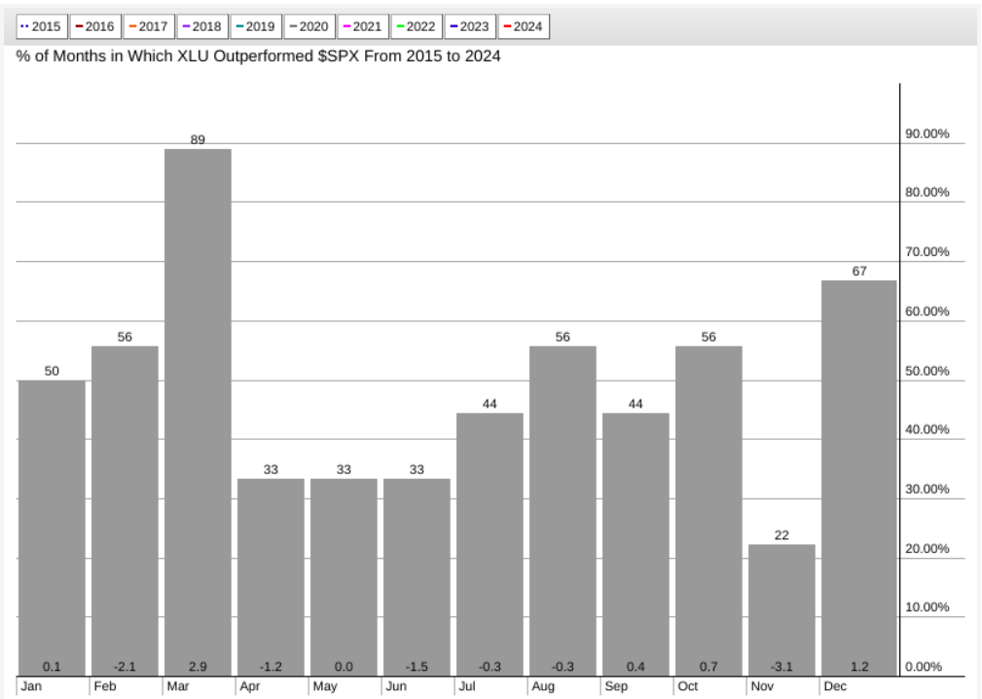The width and height of the screenshot is (982, 699).
Task: Click the May bar labeled 33
Action: pos(344,577)
